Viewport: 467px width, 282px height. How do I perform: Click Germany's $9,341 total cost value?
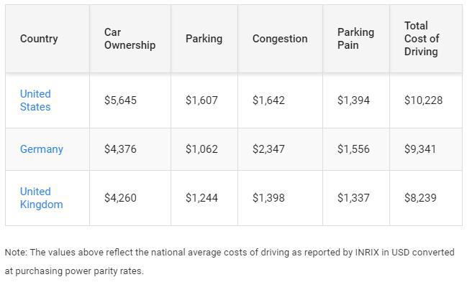point(420,149)
